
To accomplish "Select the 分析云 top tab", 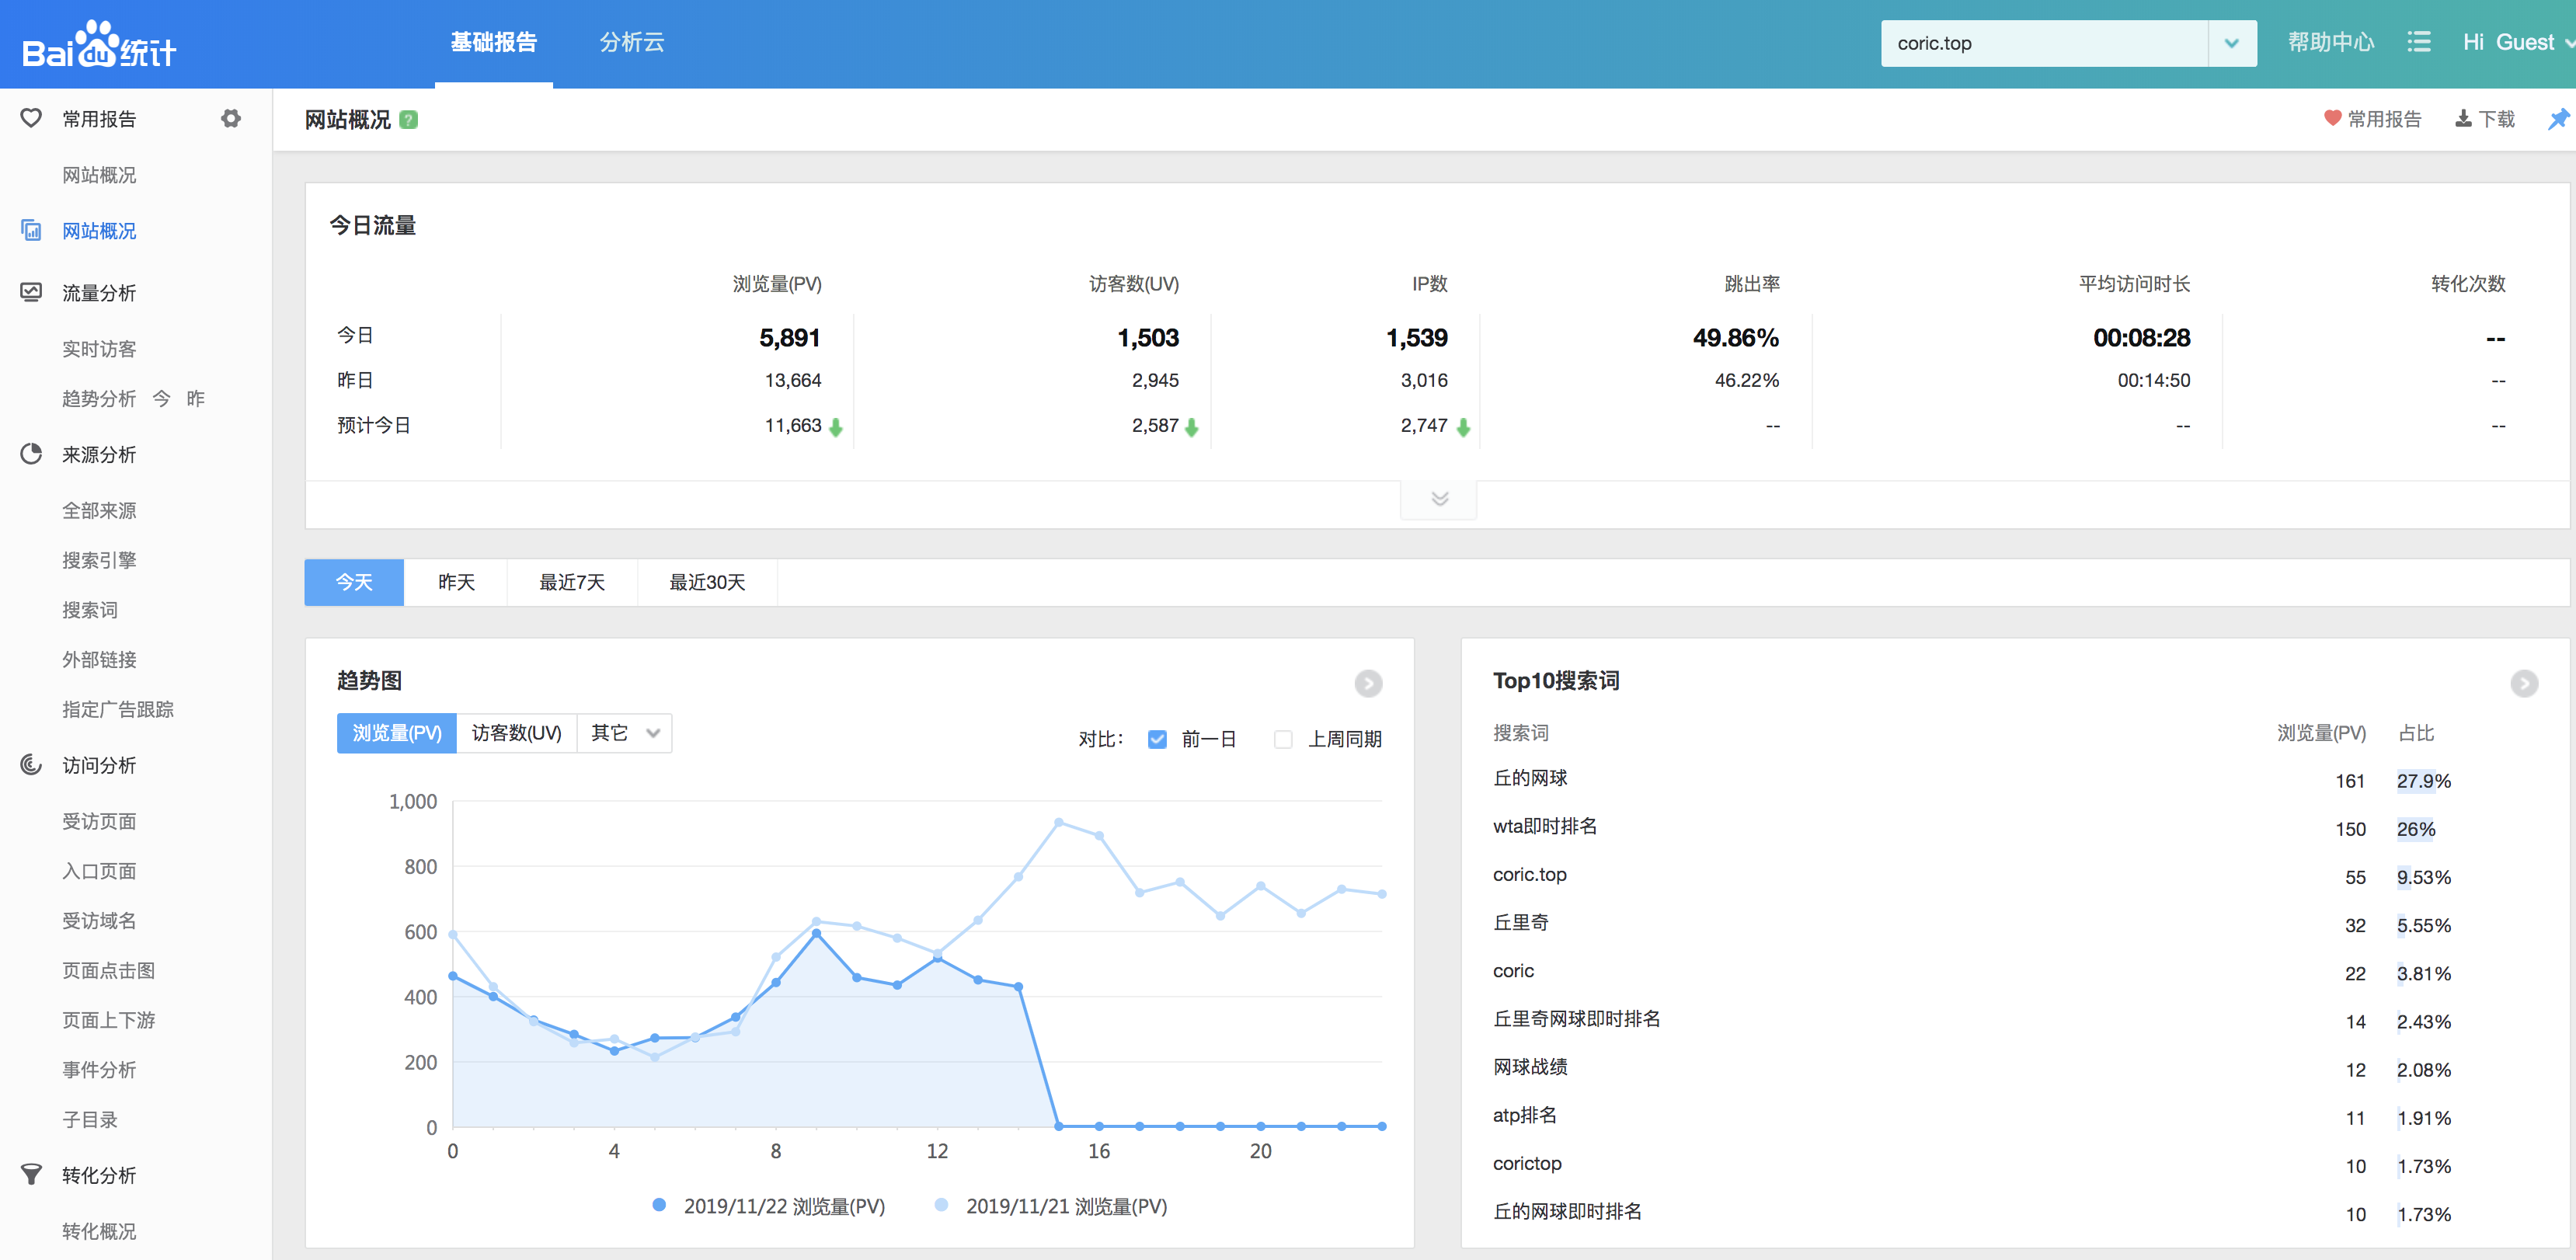I will point(632,42).
